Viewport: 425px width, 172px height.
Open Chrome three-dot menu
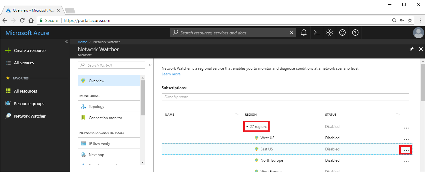click(x=420, y=20)
